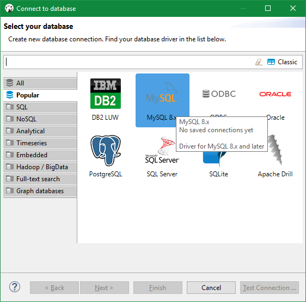Switch to Classic view
306x302 pixels.
(x=282, y=62)
